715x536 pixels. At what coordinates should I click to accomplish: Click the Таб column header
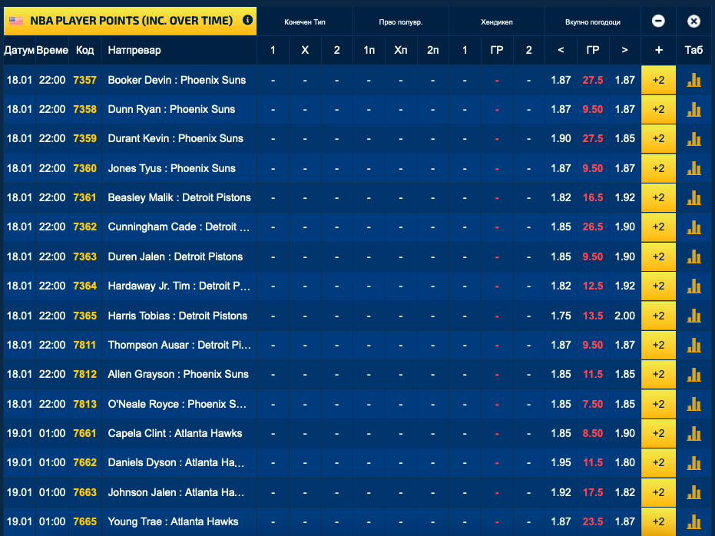693,50
